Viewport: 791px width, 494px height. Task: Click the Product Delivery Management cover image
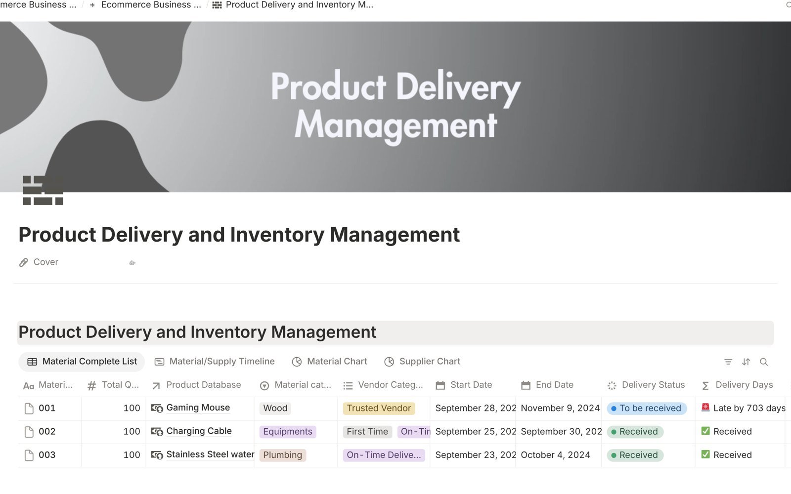[x=395, y=107]
